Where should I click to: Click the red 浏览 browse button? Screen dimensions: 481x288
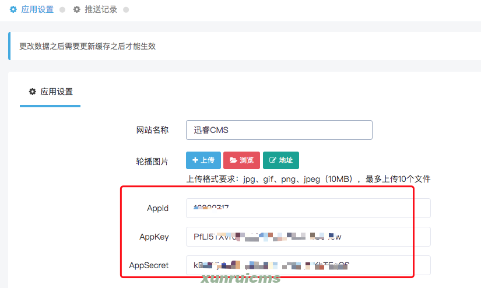coord(242,160)
